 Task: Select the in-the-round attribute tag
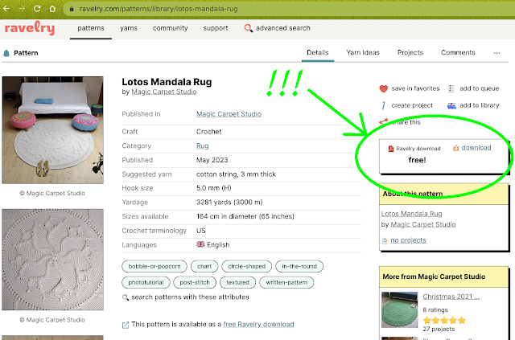click(x=299, y=266)
